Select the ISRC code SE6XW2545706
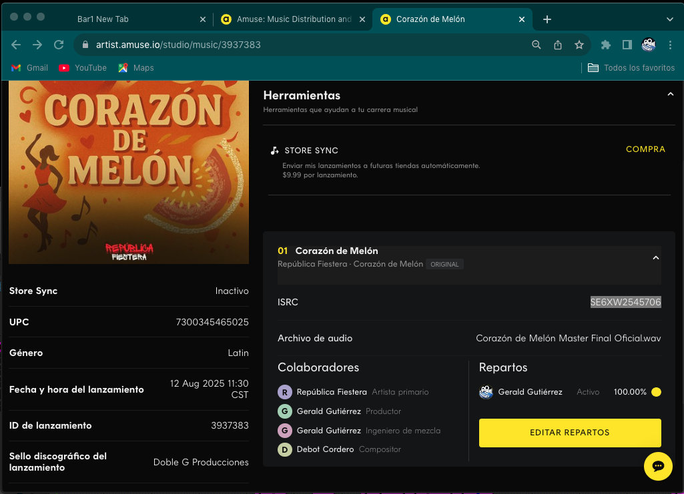Viewport: 684px width, 494px height. click(x=625, y=302)
